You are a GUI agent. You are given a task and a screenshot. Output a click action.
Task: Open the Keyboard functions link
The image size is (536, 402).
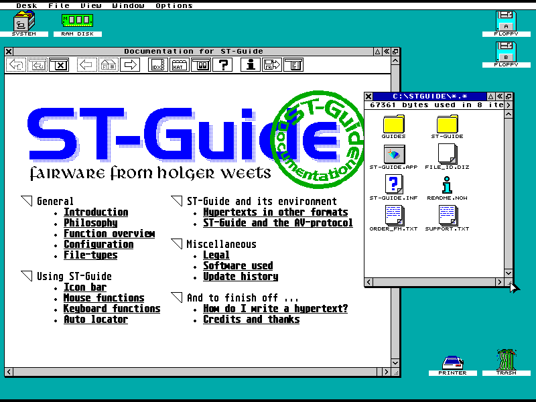point(112,309)
